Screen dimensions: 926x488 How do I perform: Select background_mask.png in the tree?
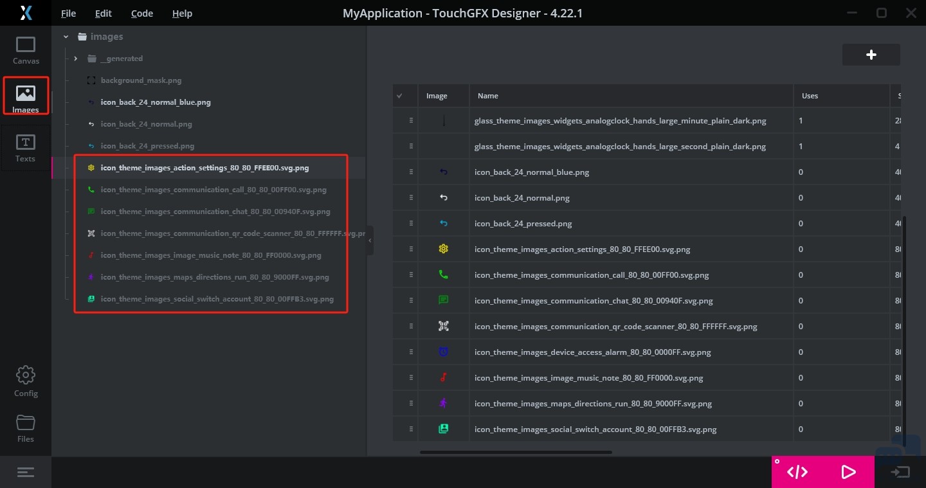coord(141,80)
